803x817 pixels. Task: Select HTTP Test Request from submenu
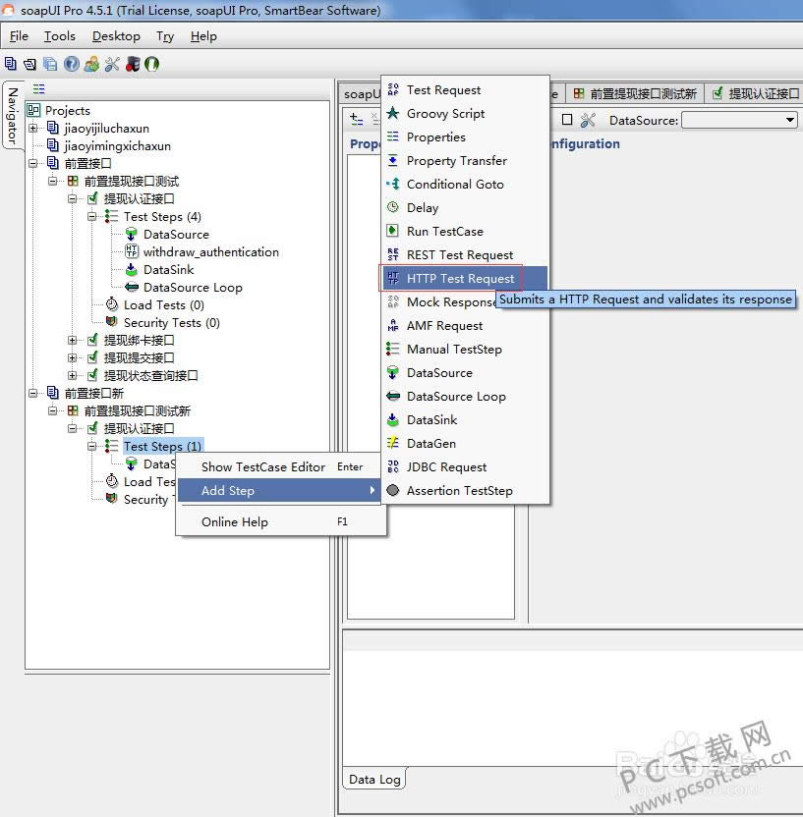[460, 279]
